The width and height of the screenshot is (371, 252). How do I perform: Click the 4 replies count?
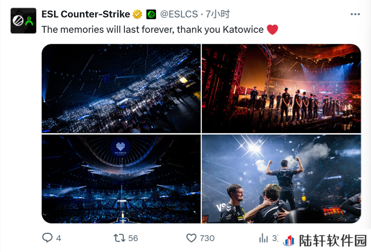[59, 238]
